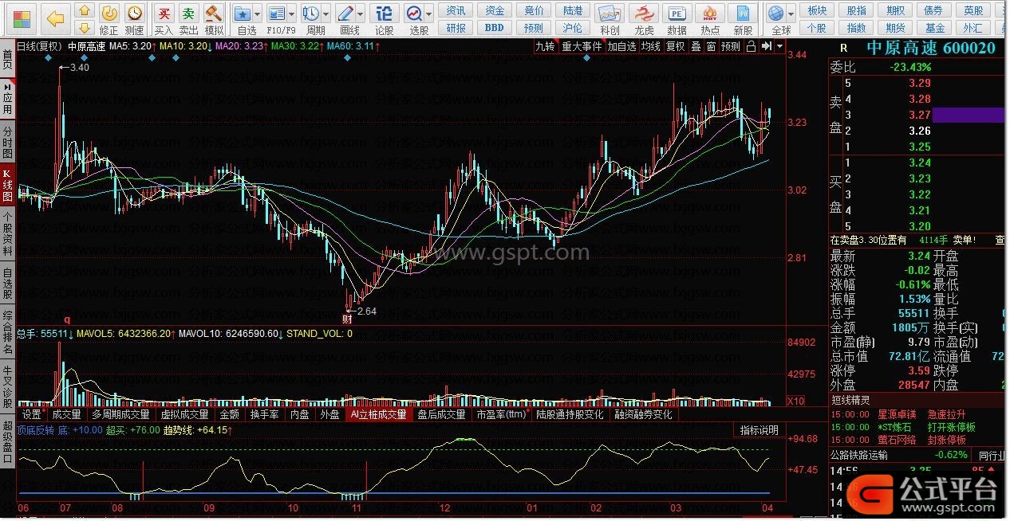
Task: Switch to the 市盈率(ttm) tab
Action: pyautogui.click(x=502, y=414)
